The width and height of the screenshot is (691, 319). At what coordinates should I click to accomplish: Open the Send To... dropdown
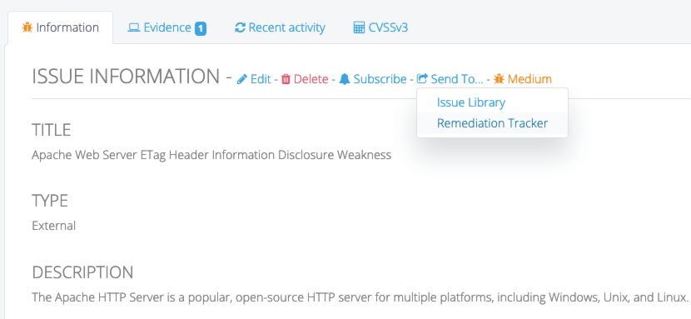pos(450,79)
